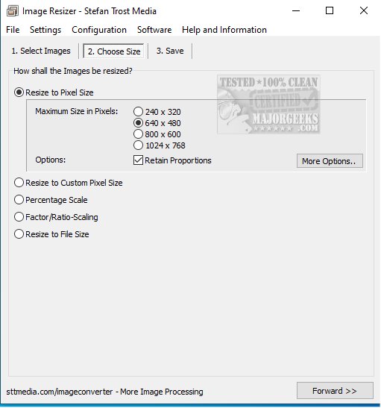
Task: Click the 'How shall the Images be resized?' heading
Action: [x=73, y=71]
